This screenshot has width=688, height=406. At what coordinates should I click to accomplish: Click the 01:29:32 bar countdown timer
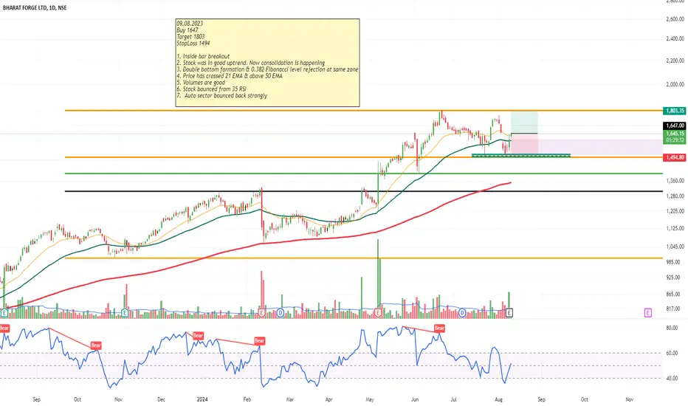[675, 140]
